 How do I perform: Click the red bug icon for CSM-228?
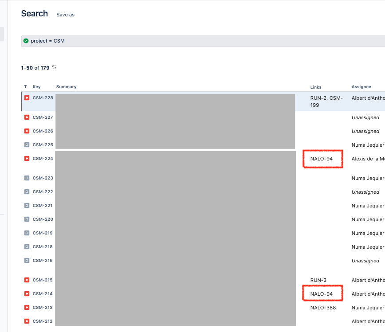[27, 98]
